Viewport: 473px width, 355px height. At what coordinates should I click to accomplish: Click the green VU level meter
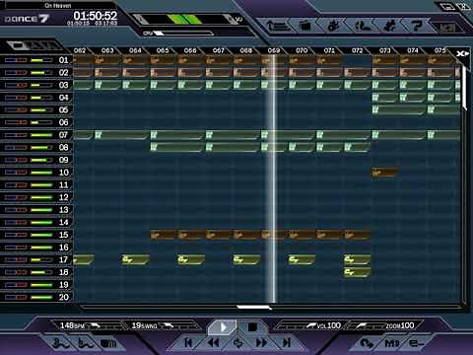(x=184, y=19)
